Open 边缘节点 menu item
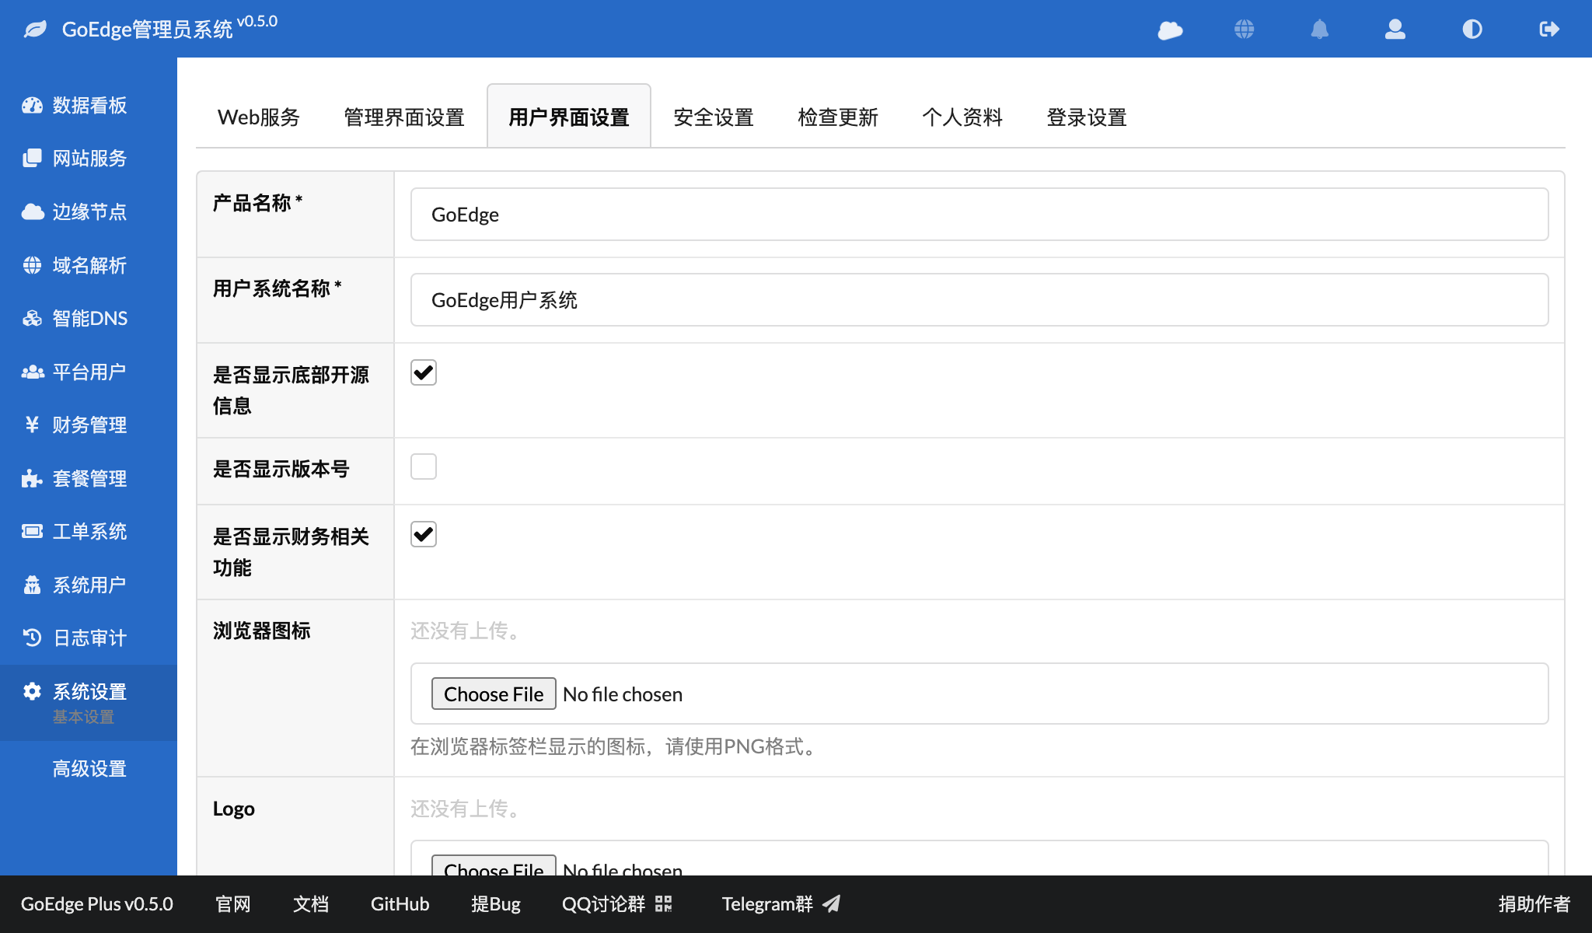This screenshot has width=1592, height=933. (89, 211)
